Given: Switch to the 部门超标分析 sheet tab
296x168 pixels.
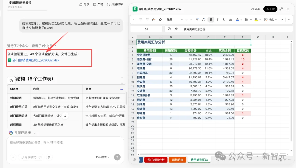Looking at the screenshot, I should point(156,160).
